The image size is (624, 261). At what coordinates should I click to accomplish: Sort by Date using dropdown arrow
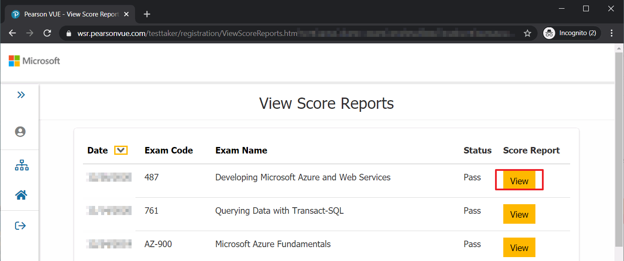coord(121,150)
